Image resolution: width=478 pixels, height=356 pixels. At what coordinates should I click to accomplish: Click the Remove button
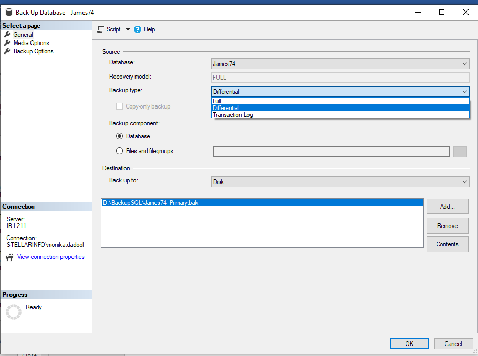click(x=447, y=226)
